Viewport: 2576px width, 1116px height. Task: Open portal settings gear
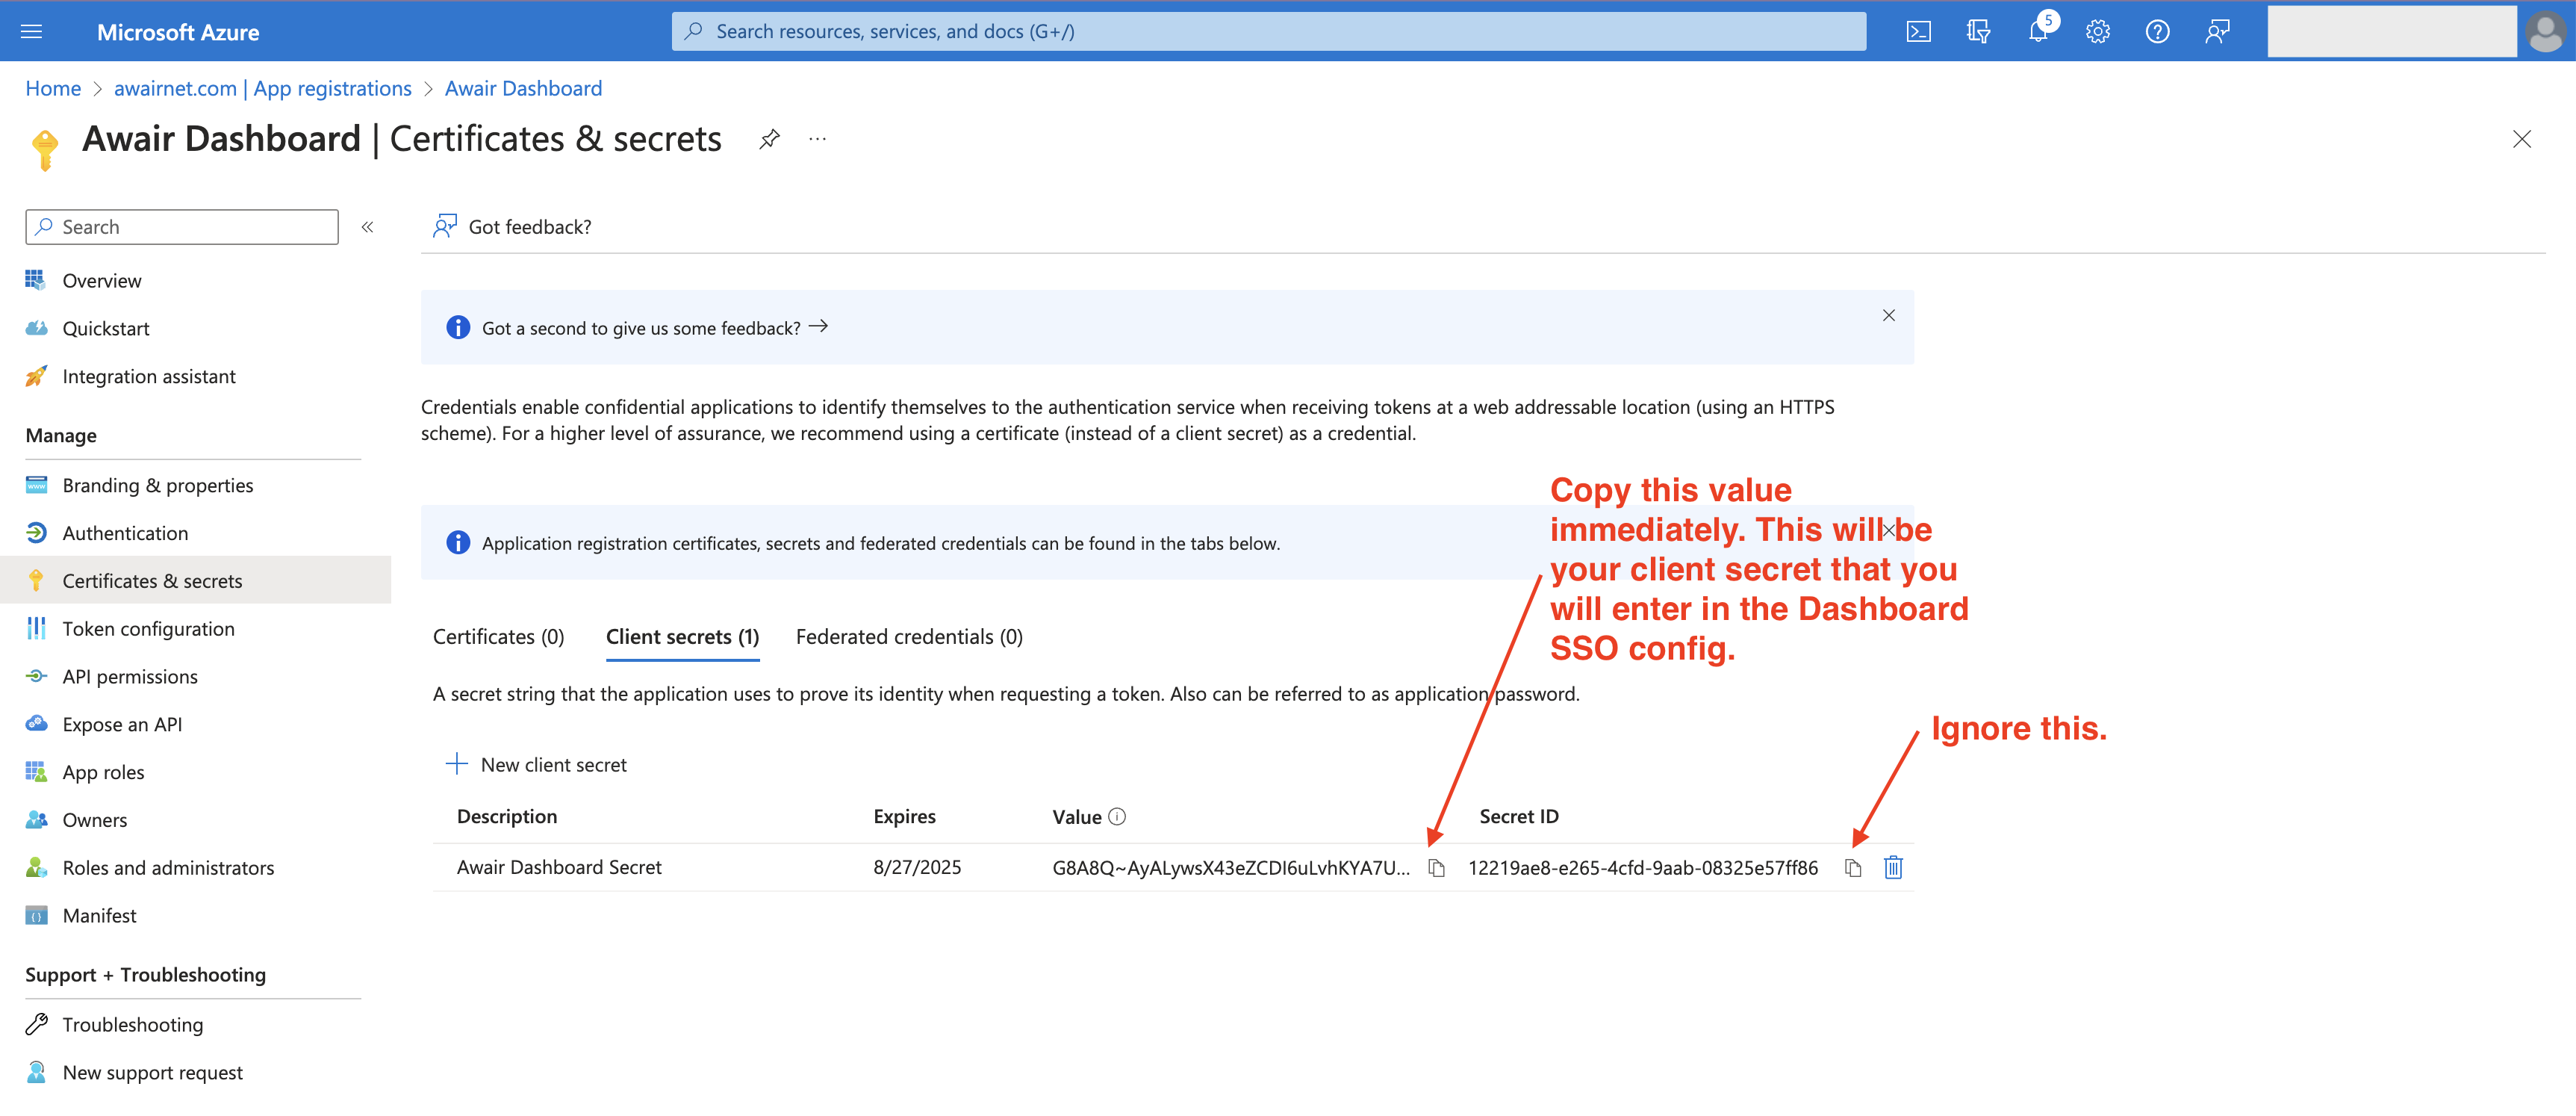coord(2097,31)
